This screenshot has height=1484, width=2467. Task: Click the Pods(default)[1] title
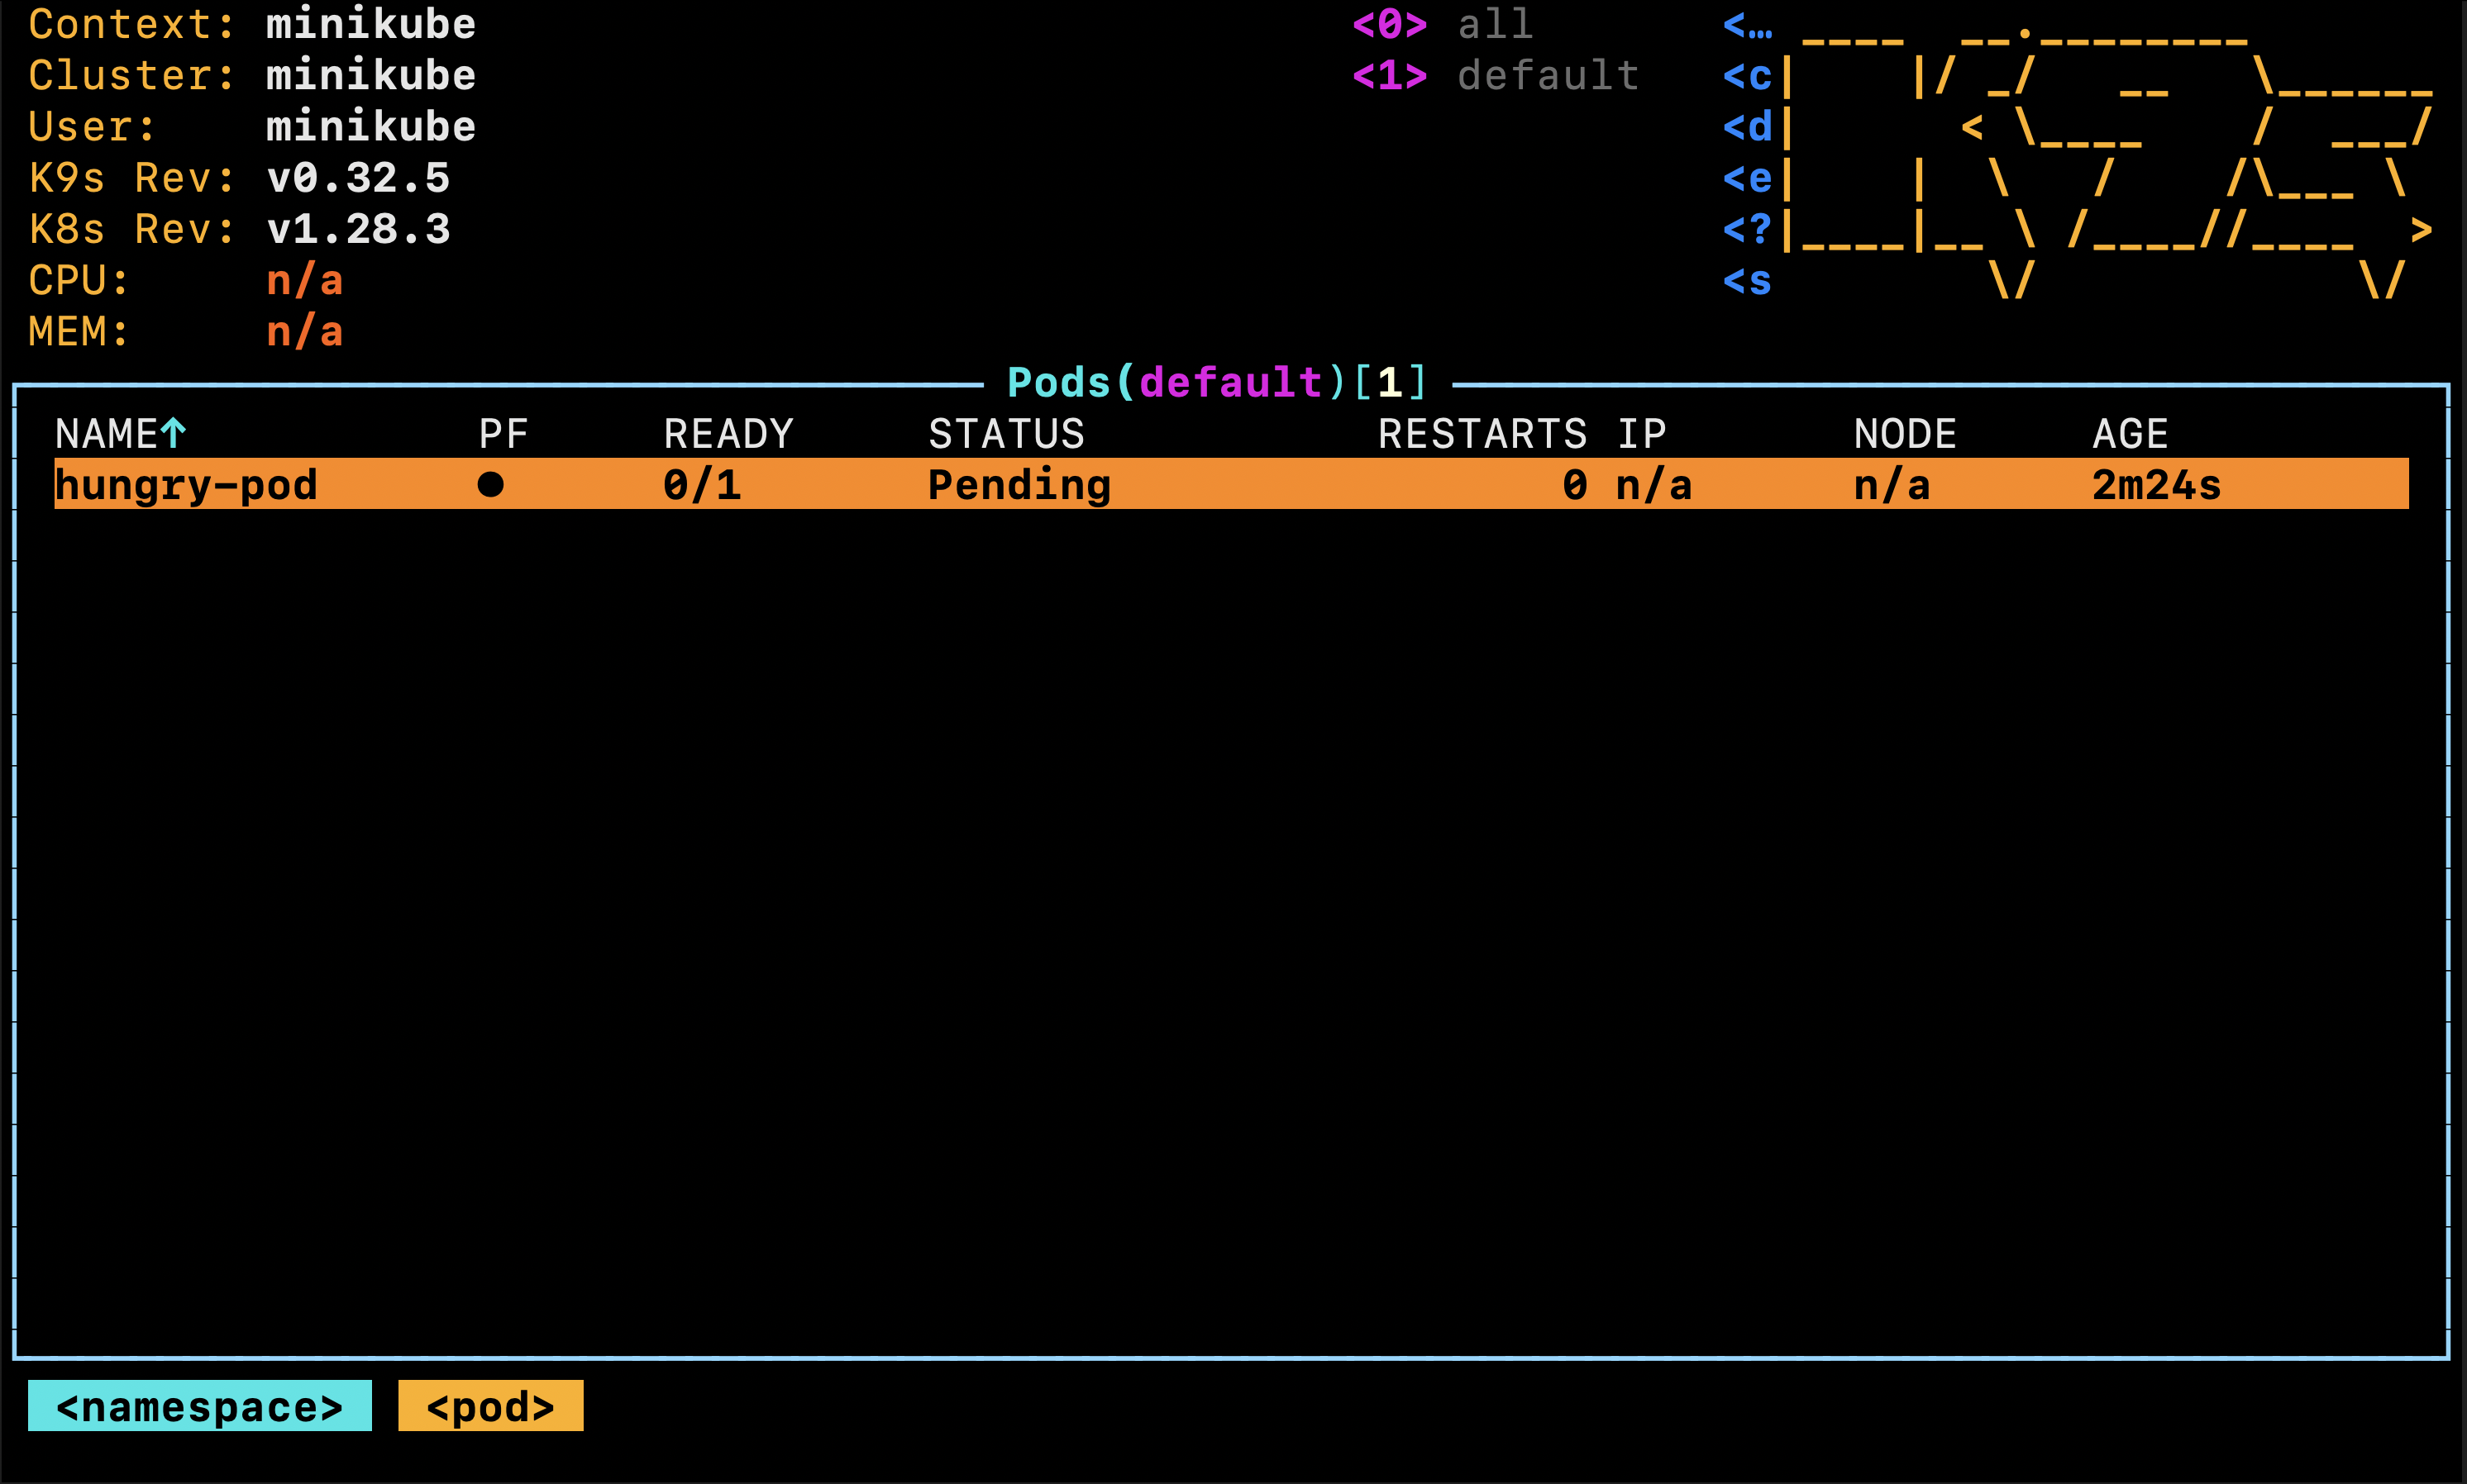[1218, 382]
